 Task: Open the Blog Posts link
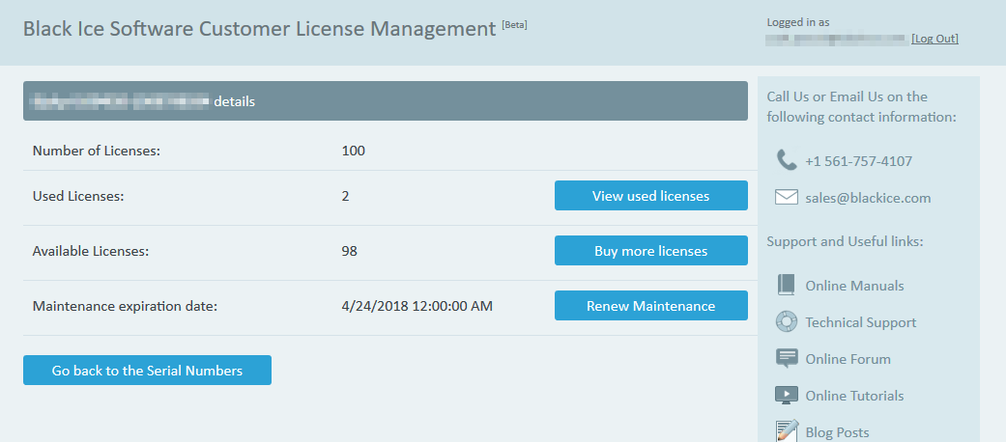[837, 432]
